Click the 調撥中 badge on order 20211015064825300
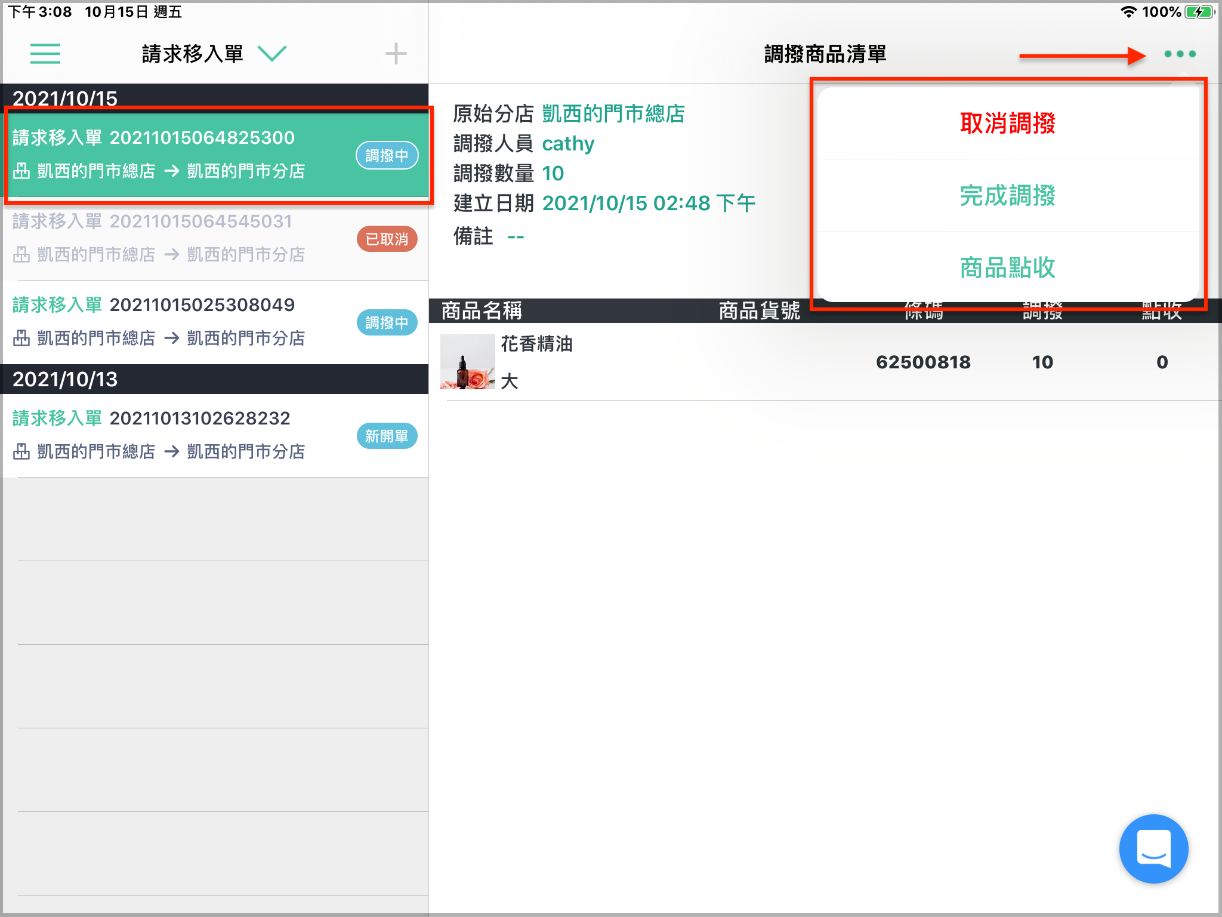Viewport: 1222px width, 917px height. pyautogui.click(x=387, y=155)
